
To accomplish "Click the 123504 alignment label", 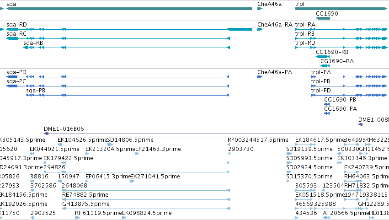I will (333, 186).
